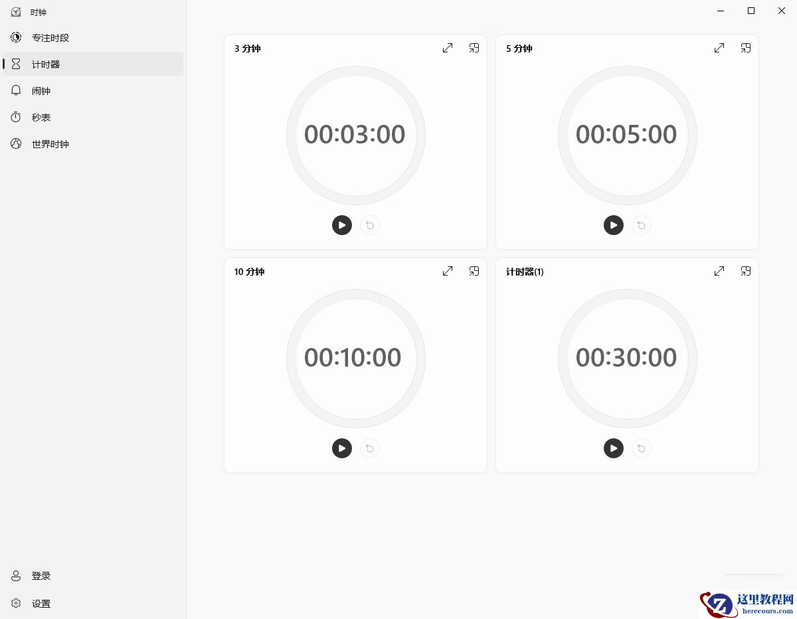Screen dimensions: 797x619
Task: Start the 5 分钟 timer
Action: [614, 225]
